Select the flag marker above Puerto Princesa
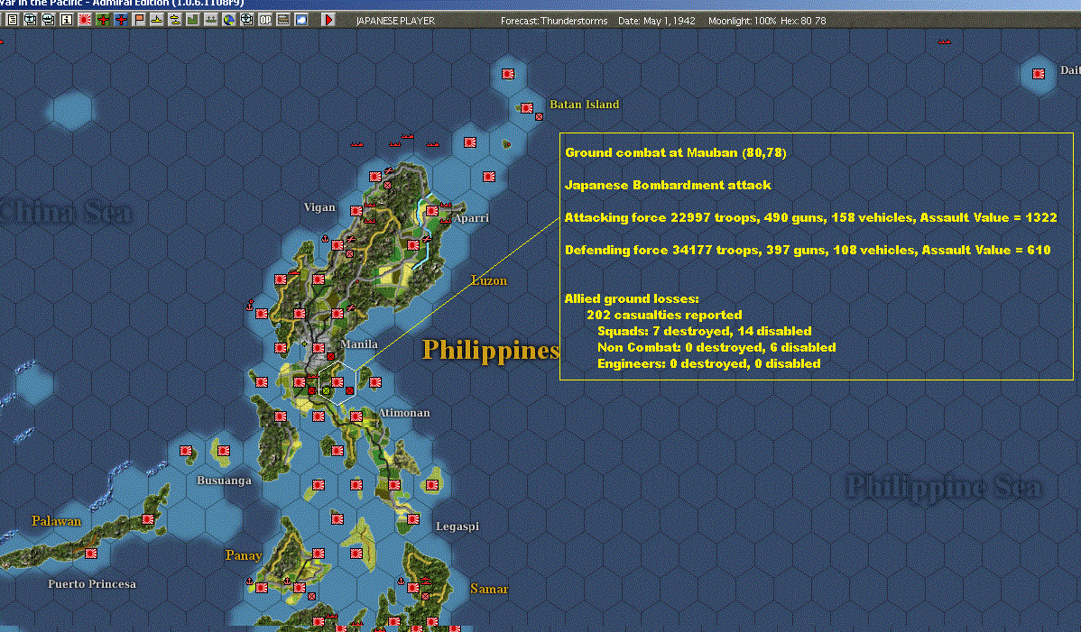 click(x=90, y=554)
